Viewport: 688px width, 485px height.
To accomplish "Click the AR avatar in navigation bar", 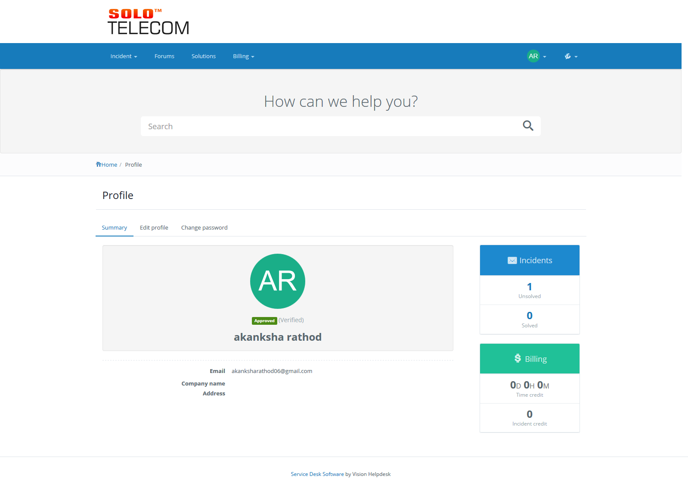I will tap(533, 56).
